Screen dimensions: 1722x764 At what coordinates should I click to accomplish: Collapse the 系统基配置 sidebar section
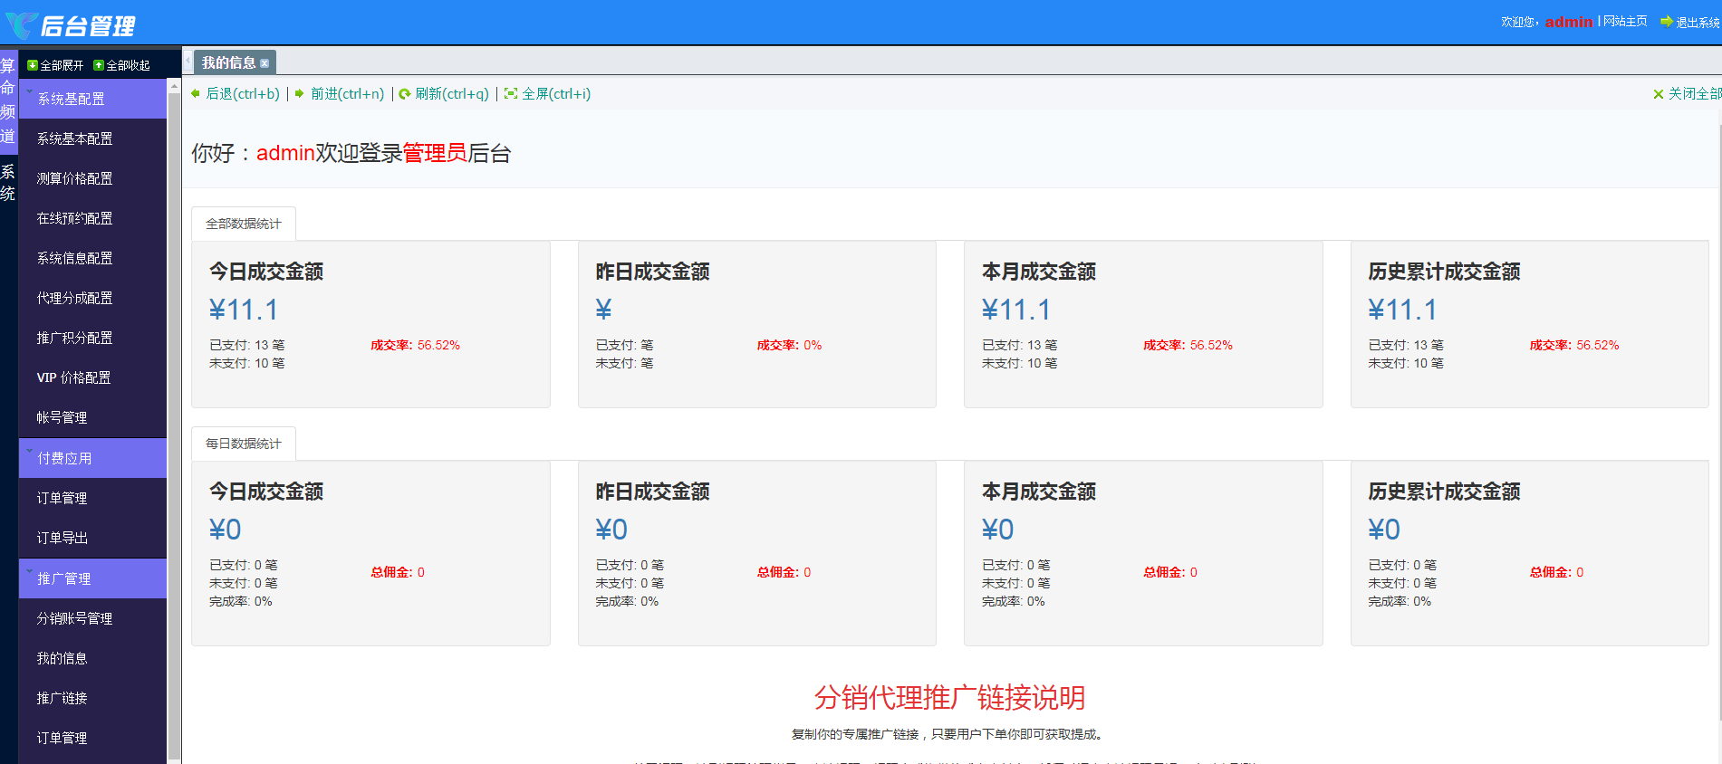click(30, 92)
